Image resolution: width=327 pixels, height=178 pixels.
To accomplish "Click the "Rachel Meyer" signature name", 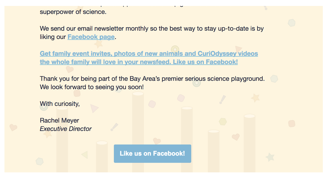I will (x=59, y=120).
